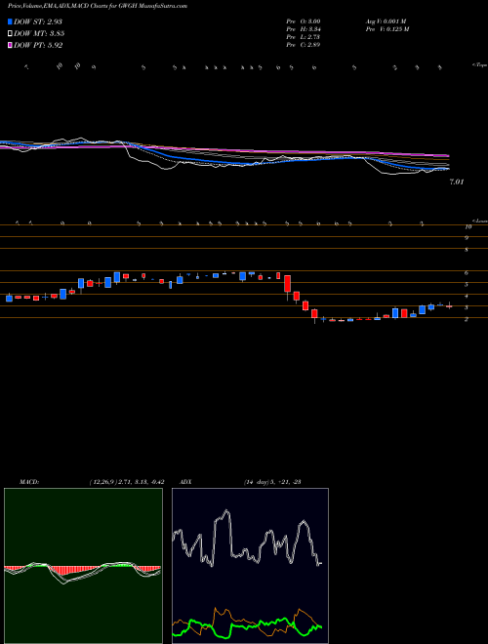
Task: Click the Avg V volume text
Action: 386,20
